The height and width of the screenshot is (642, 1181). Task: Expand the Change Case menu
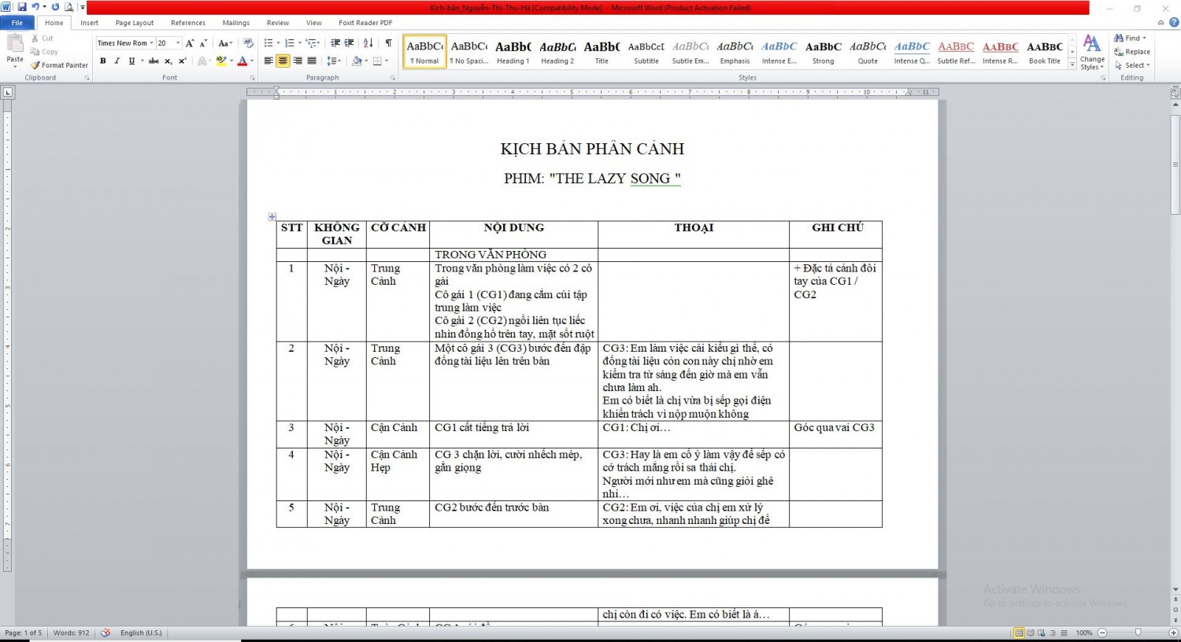tap(225, 43)
